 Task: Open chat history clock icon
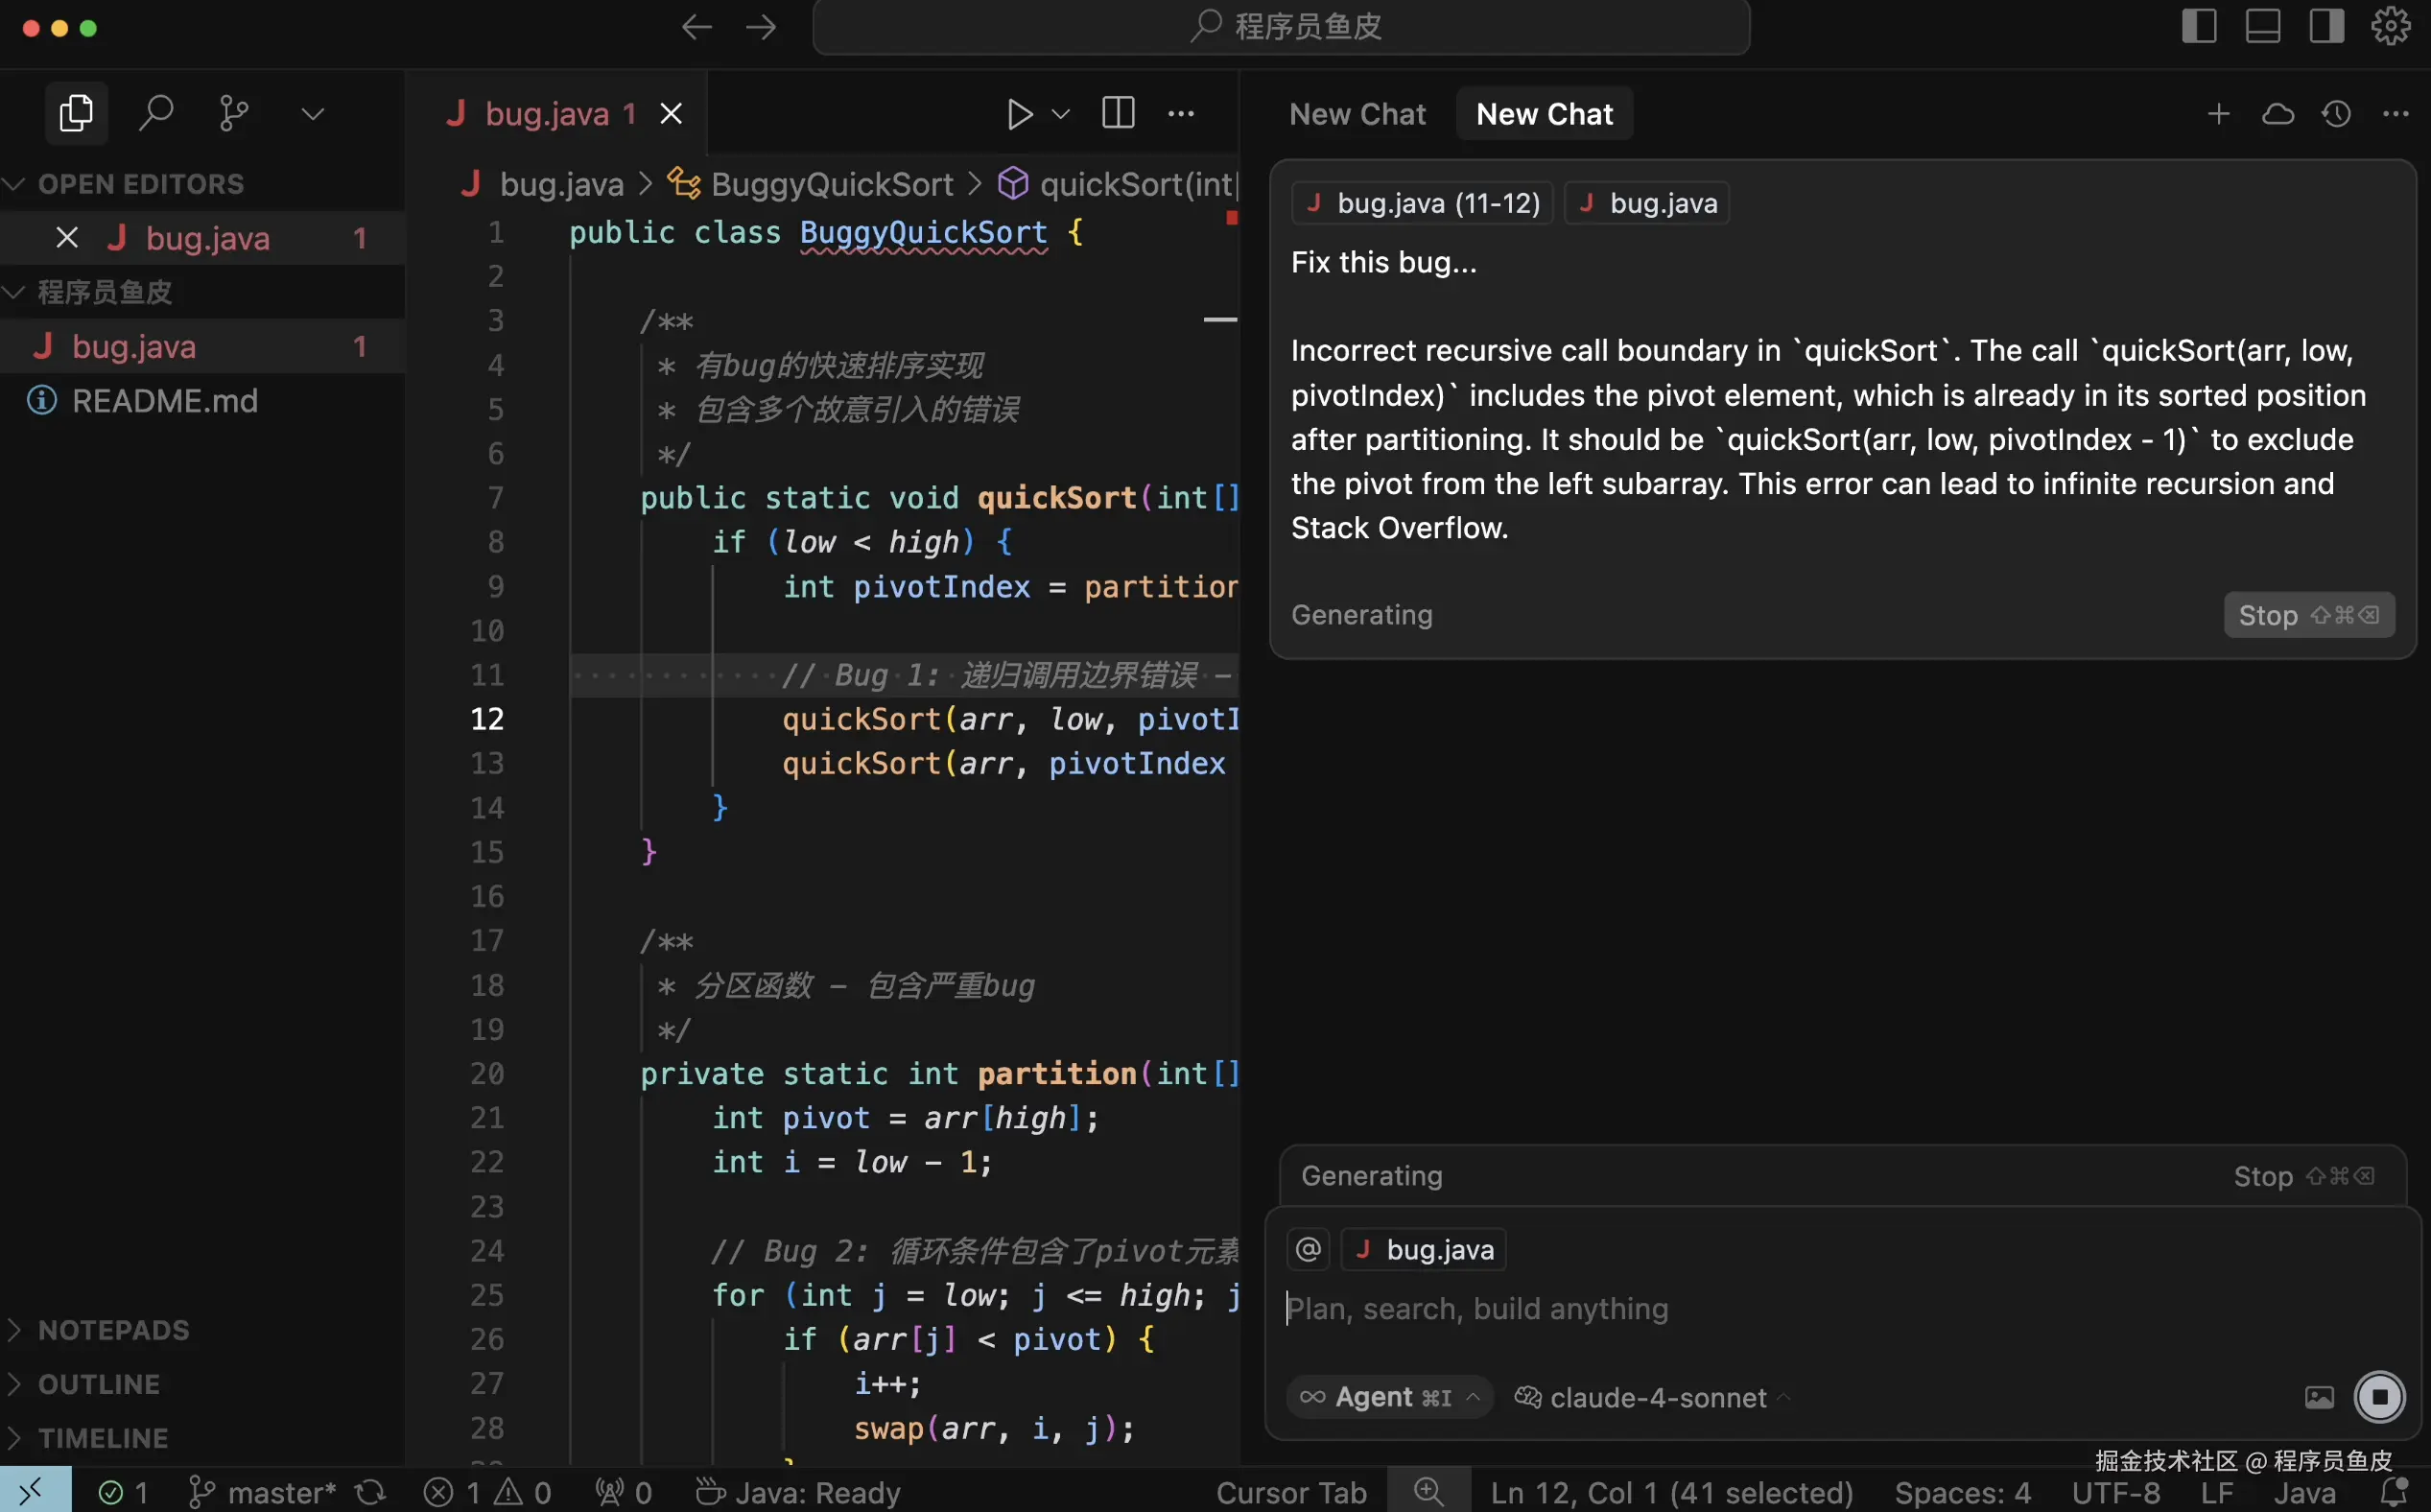pyautogui.click(x=2336, y=114)
